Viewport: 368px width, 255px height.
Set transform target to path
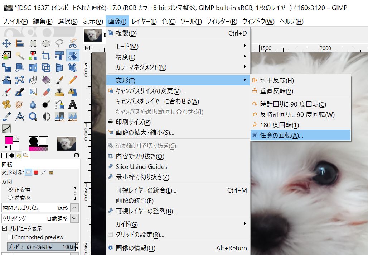click(x=43, y=173)
